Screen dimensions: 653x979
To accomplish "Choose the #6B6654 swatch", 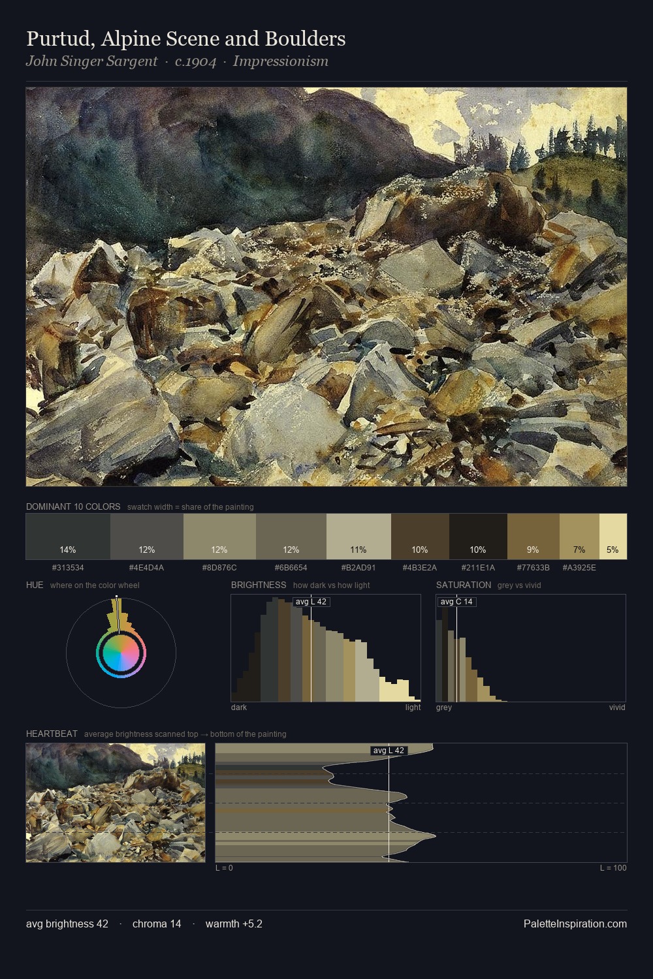I will 291,536.
